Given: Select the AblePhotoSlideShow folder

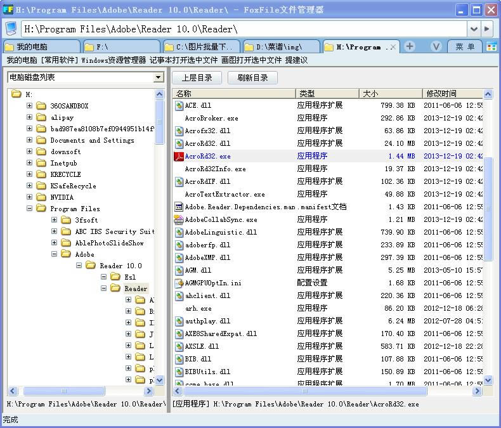Looking at the screenshot, I should pyautogui.click(x=109, y=243).
